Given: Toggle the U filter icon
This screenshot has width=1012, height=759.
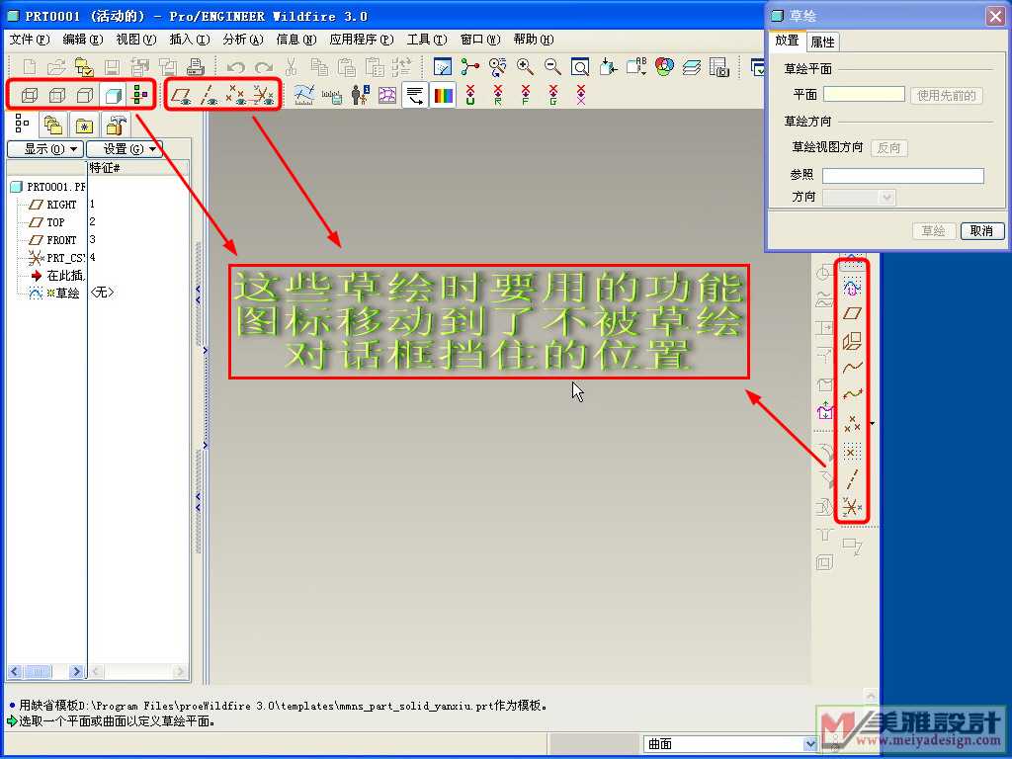Looking at the screenshot, I should click(469, 96).
